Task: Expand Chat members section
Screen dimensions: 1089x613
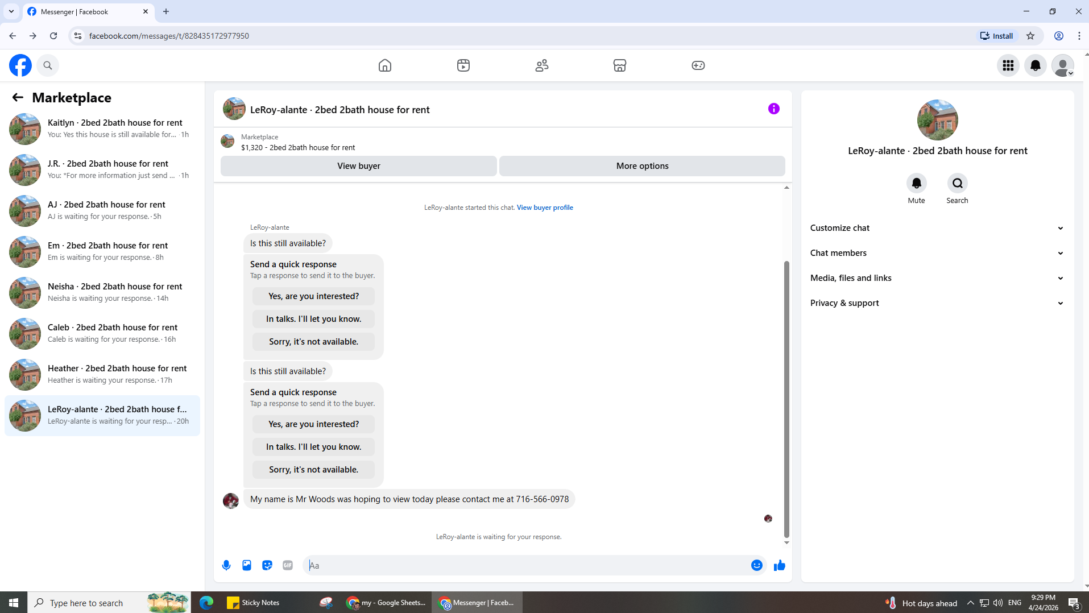Action: click(x=937, y=253)
